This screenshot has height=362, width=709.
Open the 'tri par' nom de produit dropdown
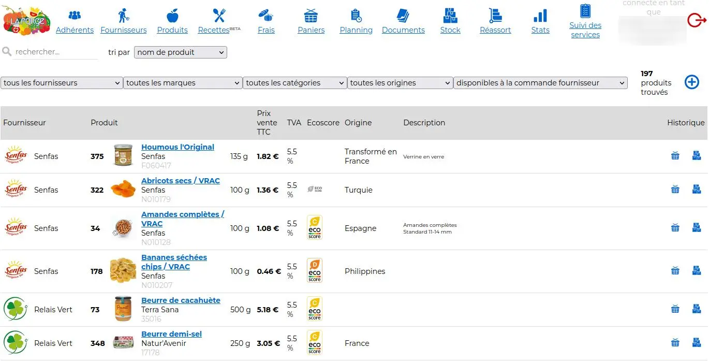coord(180,52)
